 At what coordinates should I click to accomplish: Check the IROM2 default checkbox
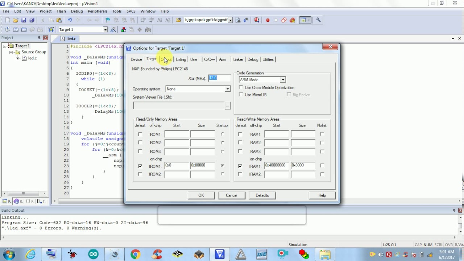point(140,174)
